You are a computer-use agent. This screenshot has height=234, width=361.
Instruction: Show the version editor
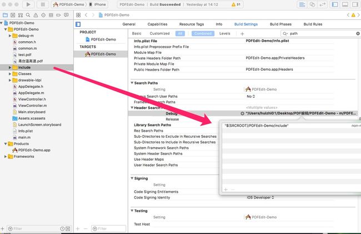coord(323,4)
